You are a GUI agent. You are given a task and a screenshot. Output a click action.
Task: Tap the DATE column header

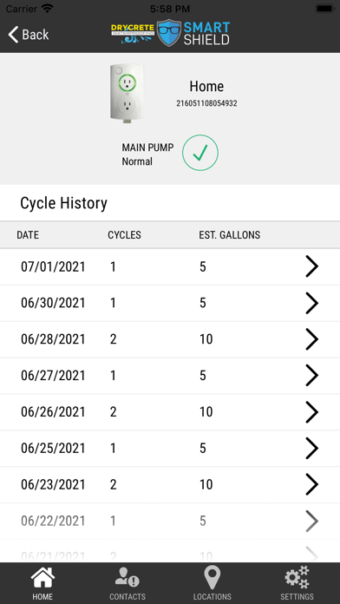pos(28,235)
